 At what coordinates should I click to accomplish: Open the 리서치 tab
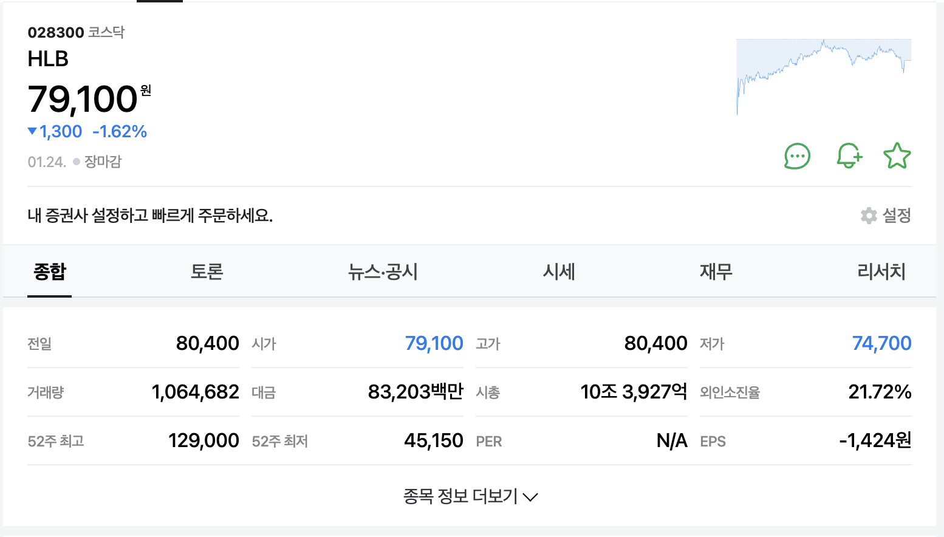pos(881,272)
